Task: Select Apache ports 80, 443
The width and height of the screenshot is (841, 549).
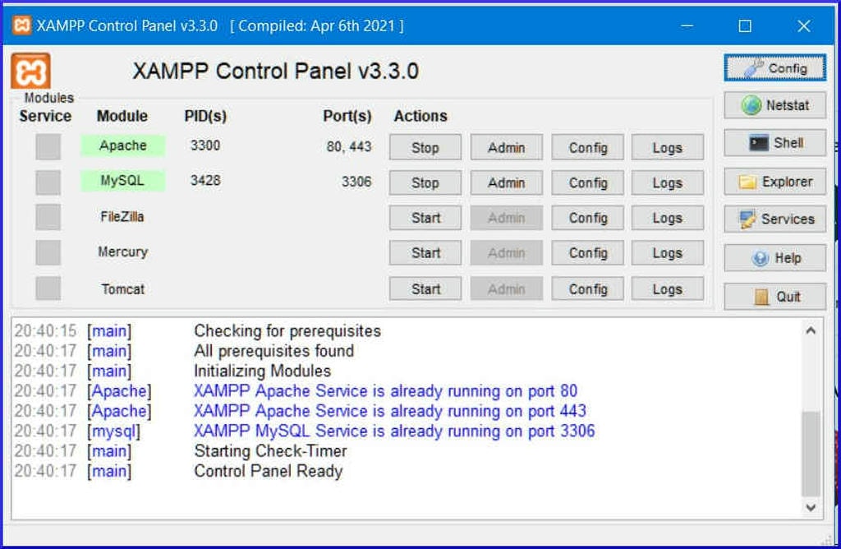Action: [348, 146]
